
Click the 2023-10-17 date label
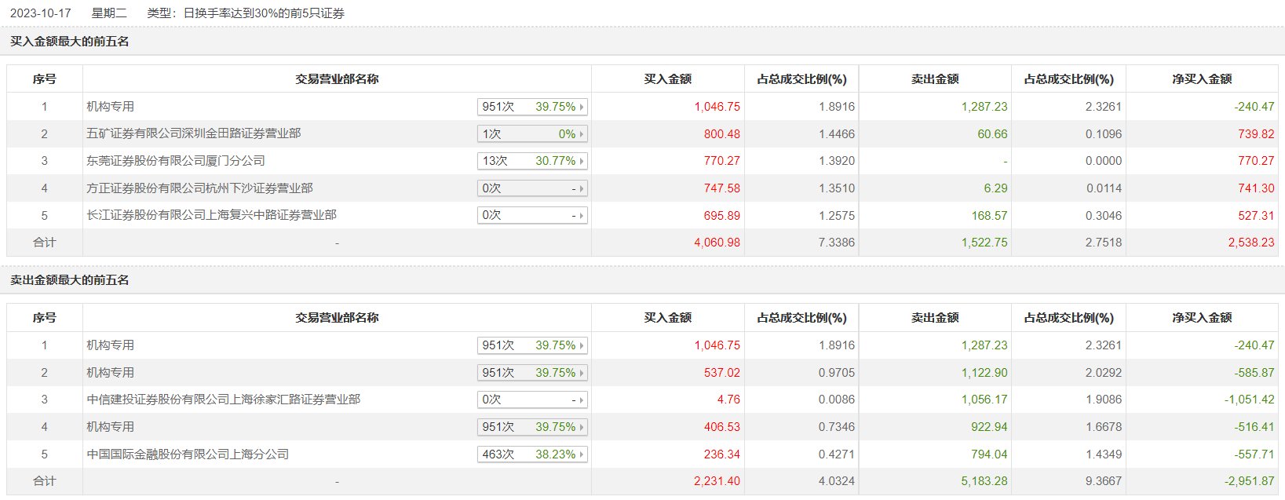click(x=40, y=13)
